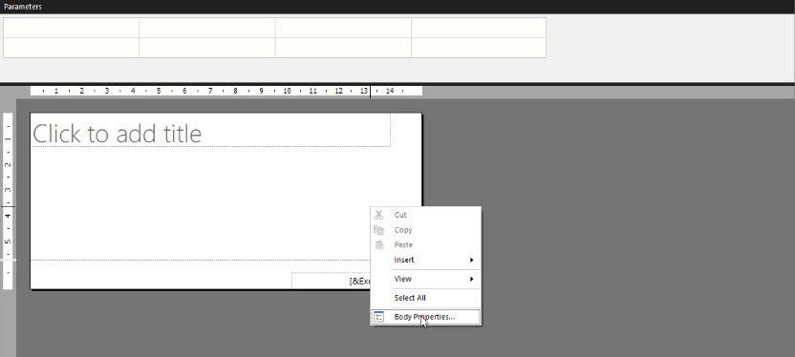Click the Copy icon in context menu
The image size is (795, 357).
378,230
